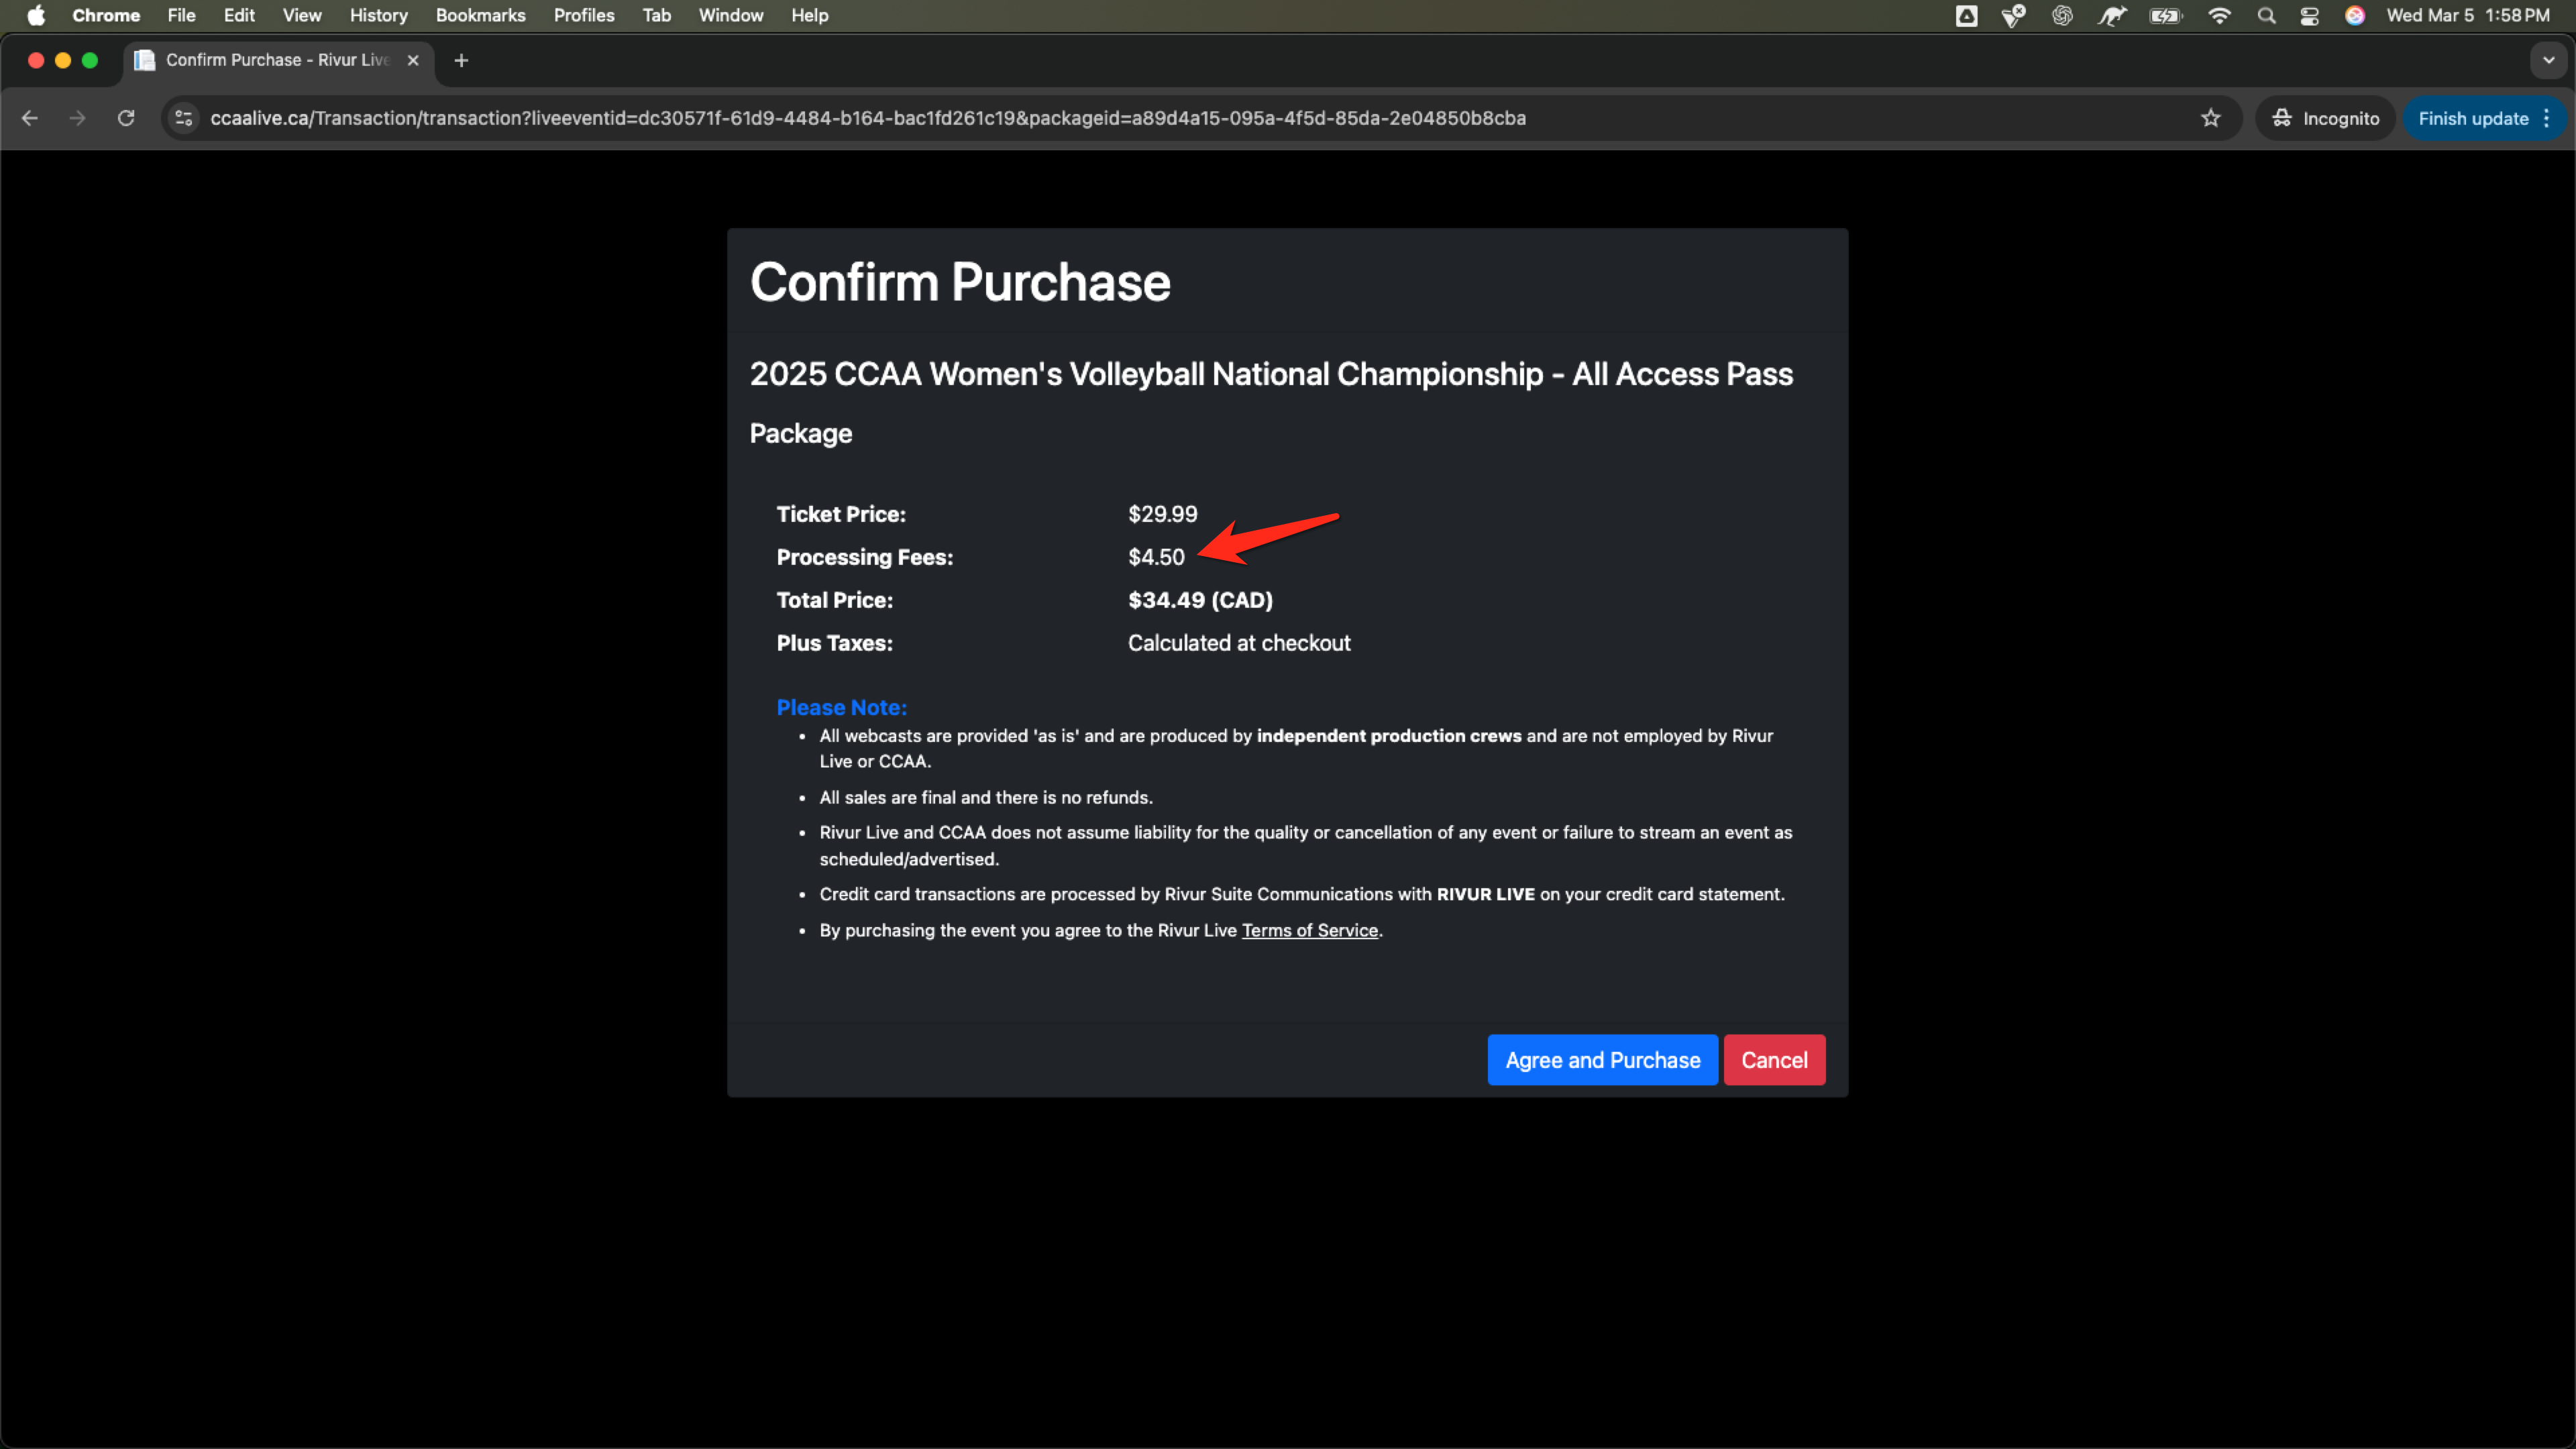Click the 'Please Note:' heading
Image resolution: width=2576 pixels, height=1449 pixels.
tap(842, 707)
